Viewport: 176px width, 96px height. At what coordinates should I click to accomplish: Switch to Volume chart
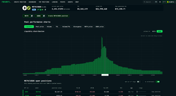(x=49, y=27)
